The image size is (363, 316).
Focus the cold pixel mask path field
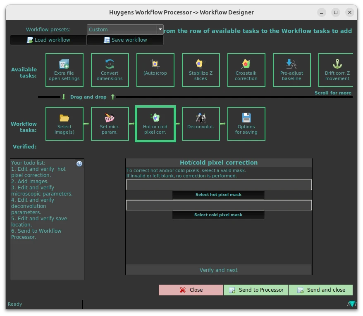[x=219, y=205]
